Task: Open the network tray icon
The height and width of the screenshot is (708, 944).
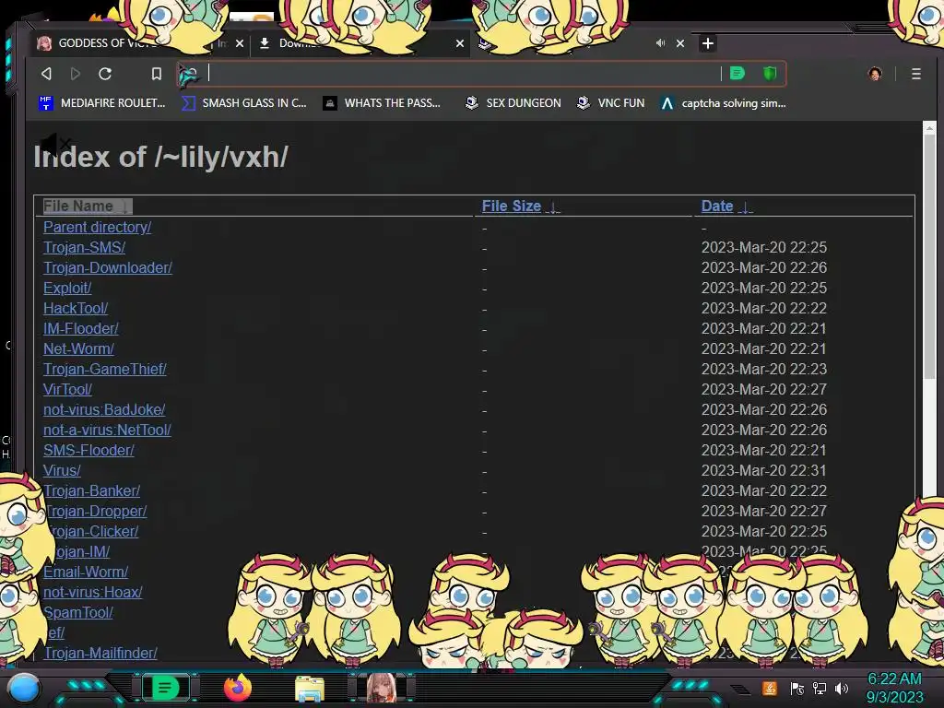Action: pos(820,688)
